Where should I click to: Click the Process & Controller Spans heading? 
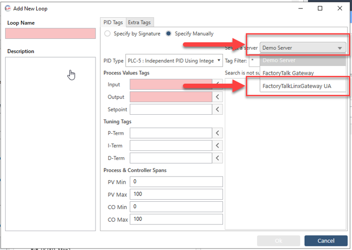coord(135,170)
